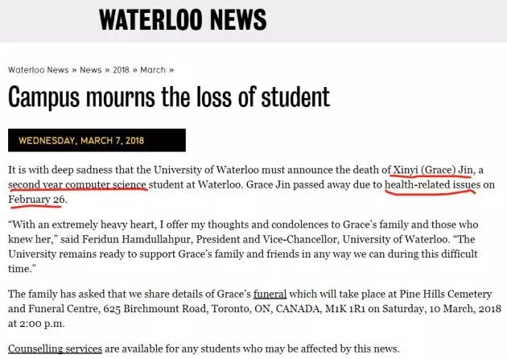
Task: Click the separator arrow after March breadcrumb
Action: (171, 70)
